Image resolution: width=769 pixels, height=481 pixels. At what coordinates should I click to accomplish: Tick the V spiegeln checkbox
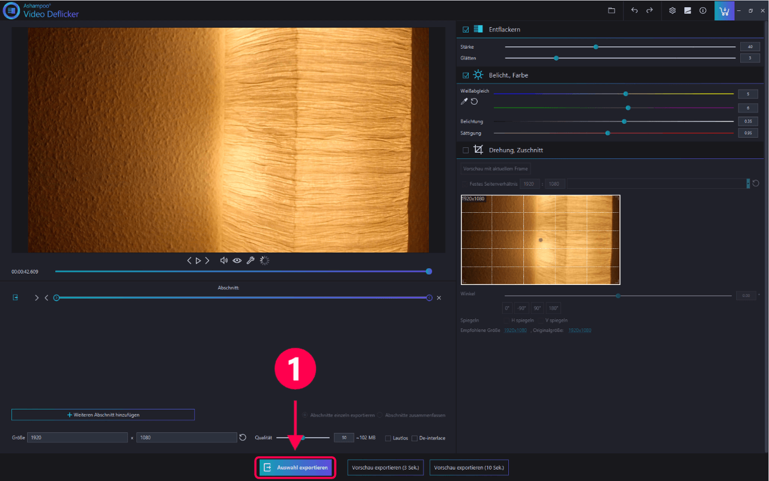click(x=540, y=320)
